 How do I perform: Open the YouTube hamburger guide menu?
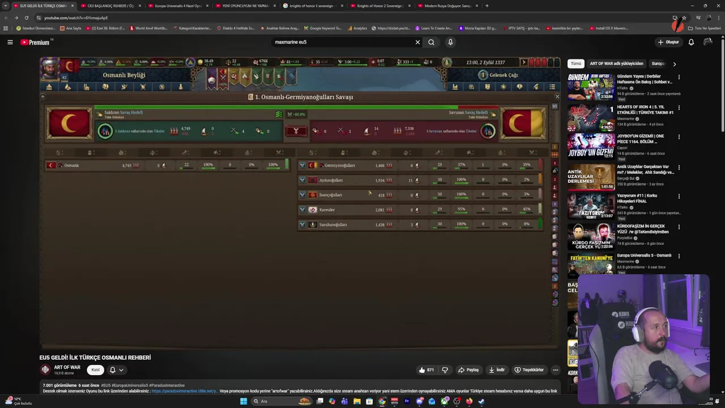point(10,42)
